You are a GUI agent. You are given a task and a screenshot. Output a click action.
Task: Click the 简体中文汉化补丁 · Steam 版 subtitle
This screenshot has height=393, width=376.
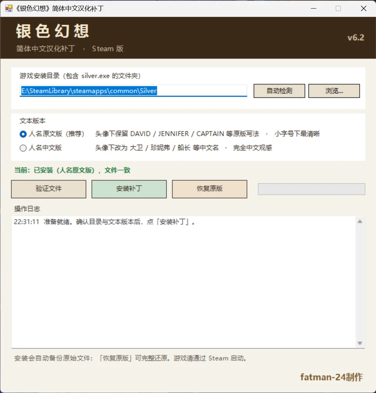(70, 49)
